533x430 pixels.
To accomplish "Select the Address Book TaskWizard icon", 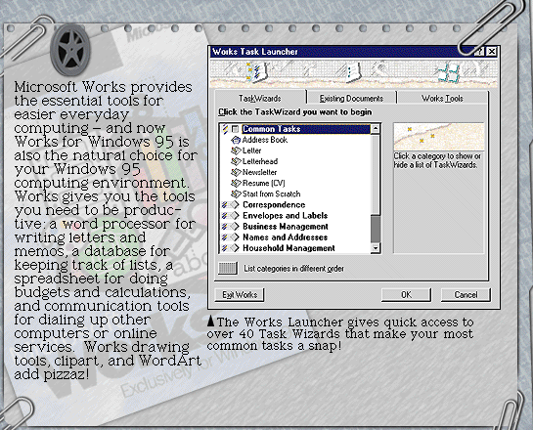I will (x=236, y=140).
